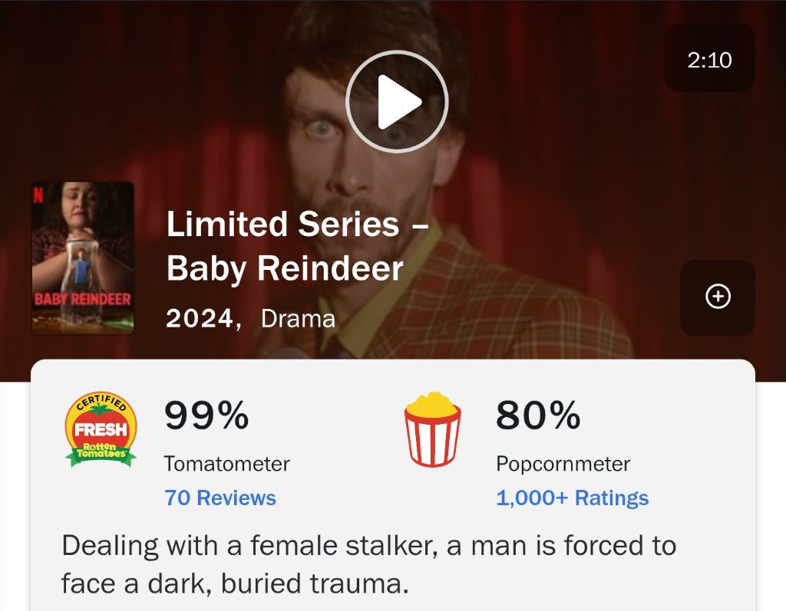Click the ratings card panel
Viewport: 786px width, 611px height.
[393, 485]
